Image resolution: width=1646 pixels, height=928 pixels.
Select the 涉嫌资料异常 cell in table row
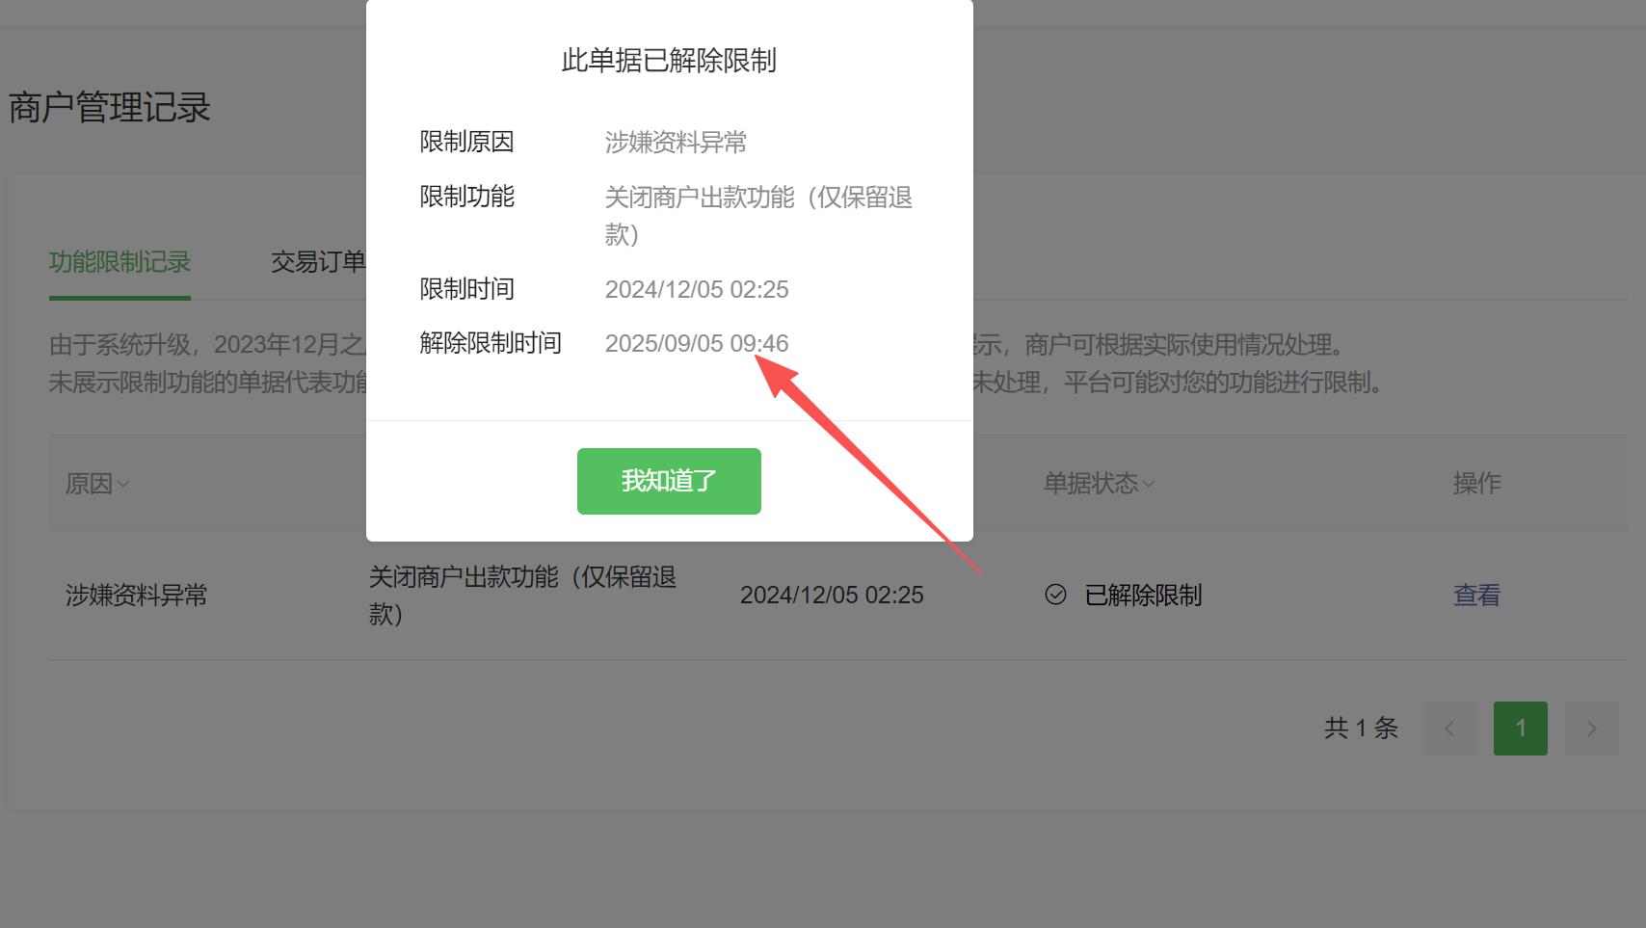click(137, 596)
